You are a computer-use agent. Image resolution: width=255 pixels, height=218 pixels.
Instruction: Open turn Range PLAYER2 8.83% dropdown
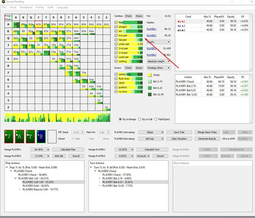(x=124, y=156)
